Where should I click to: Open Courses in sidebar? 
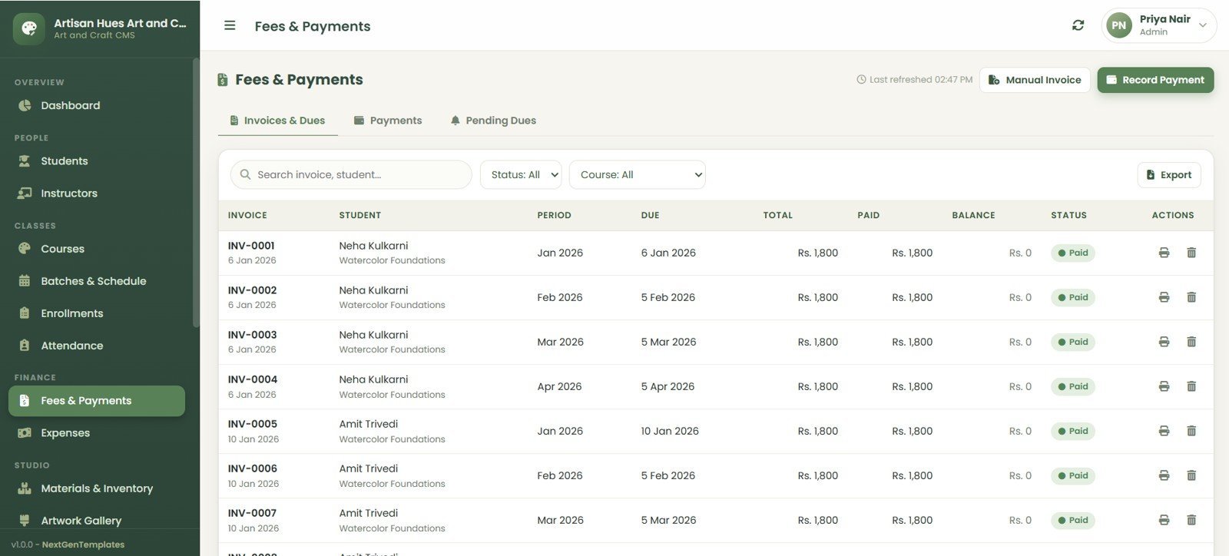click(97, 249)
